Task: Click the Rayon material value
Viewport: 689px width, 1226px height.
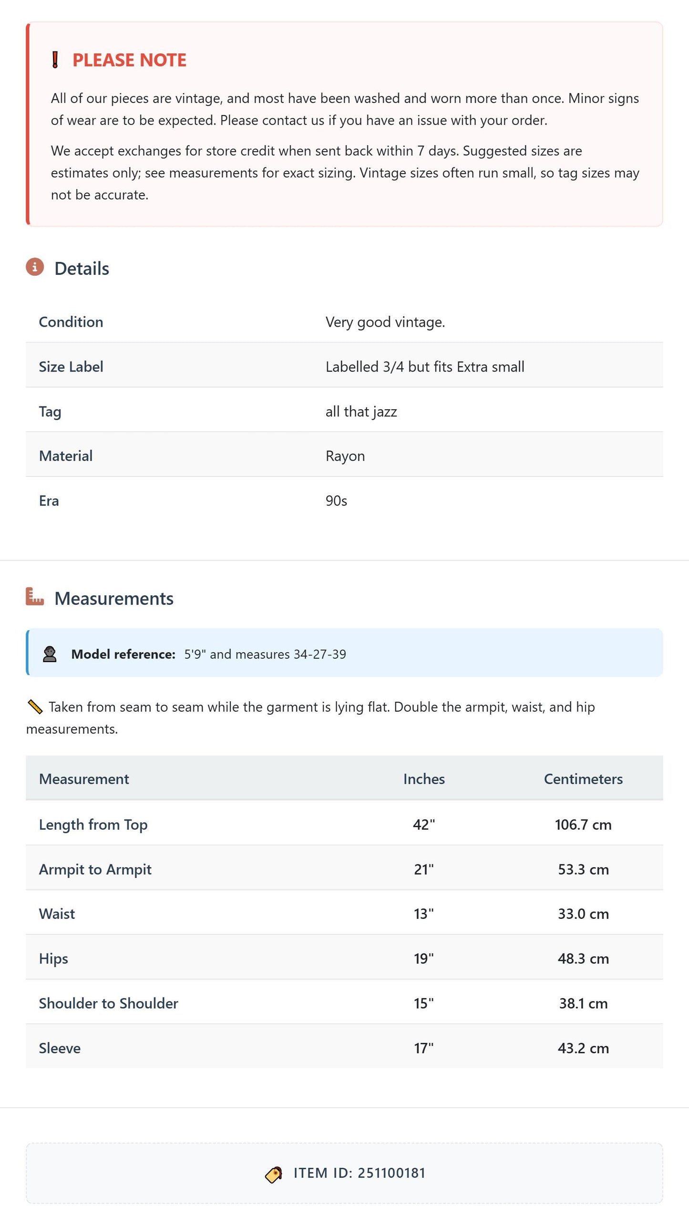Action: coord(345,456)
